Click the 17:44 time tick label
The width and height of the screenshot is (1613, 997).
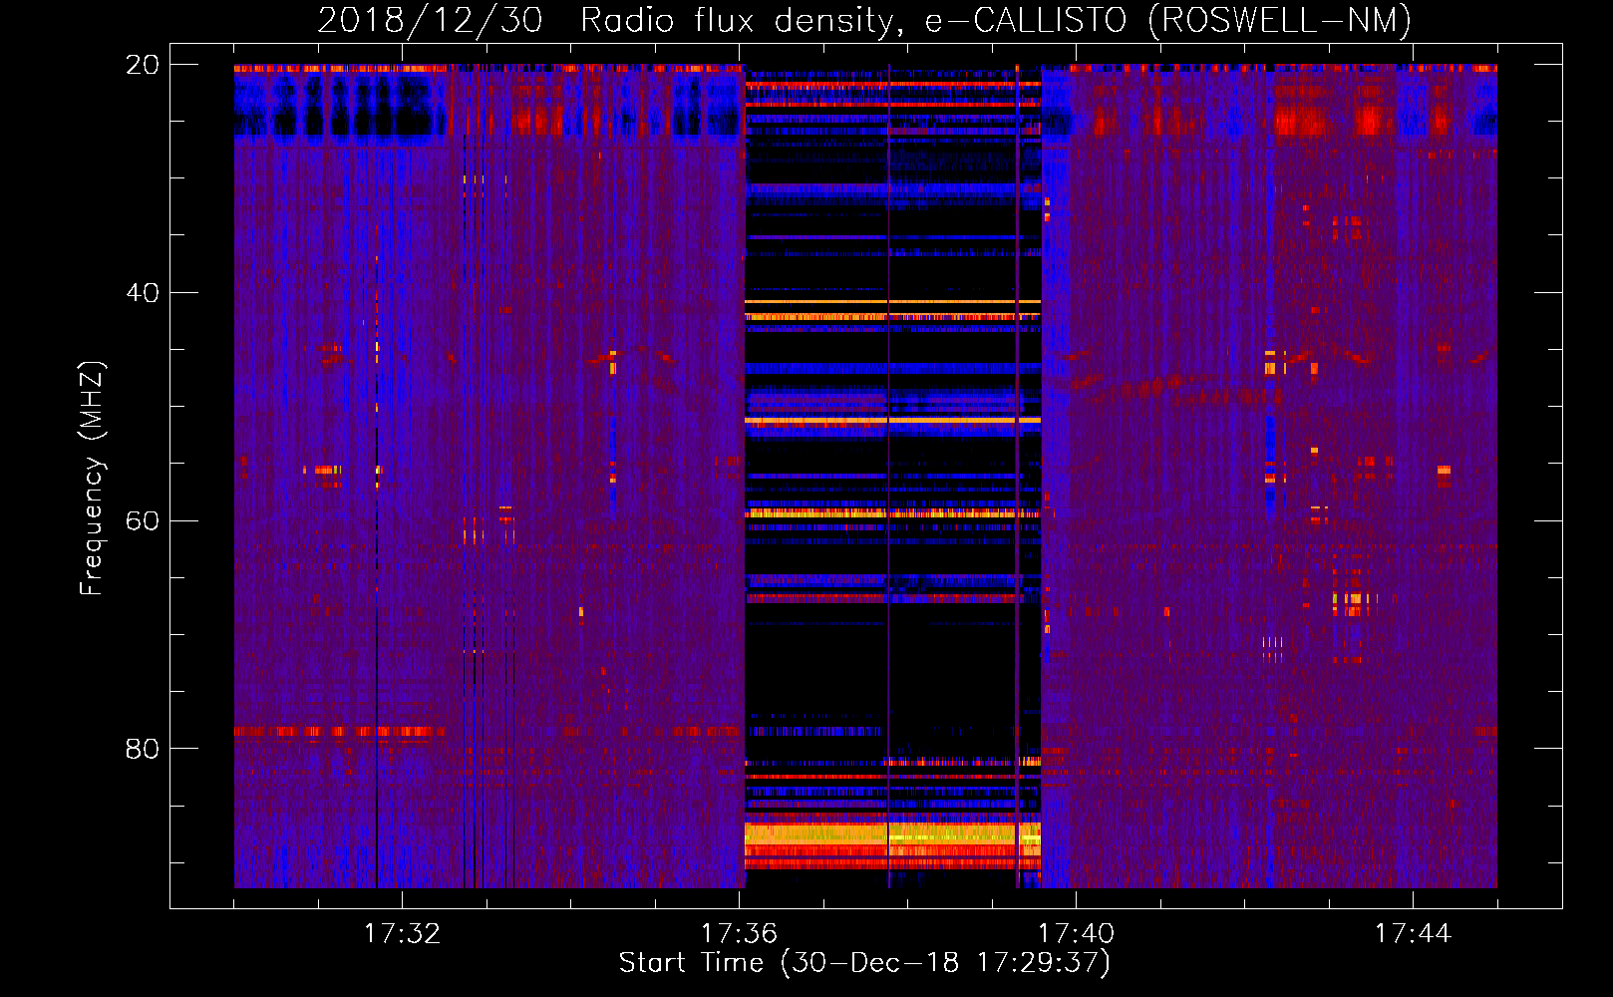[x=1413, y=934]
